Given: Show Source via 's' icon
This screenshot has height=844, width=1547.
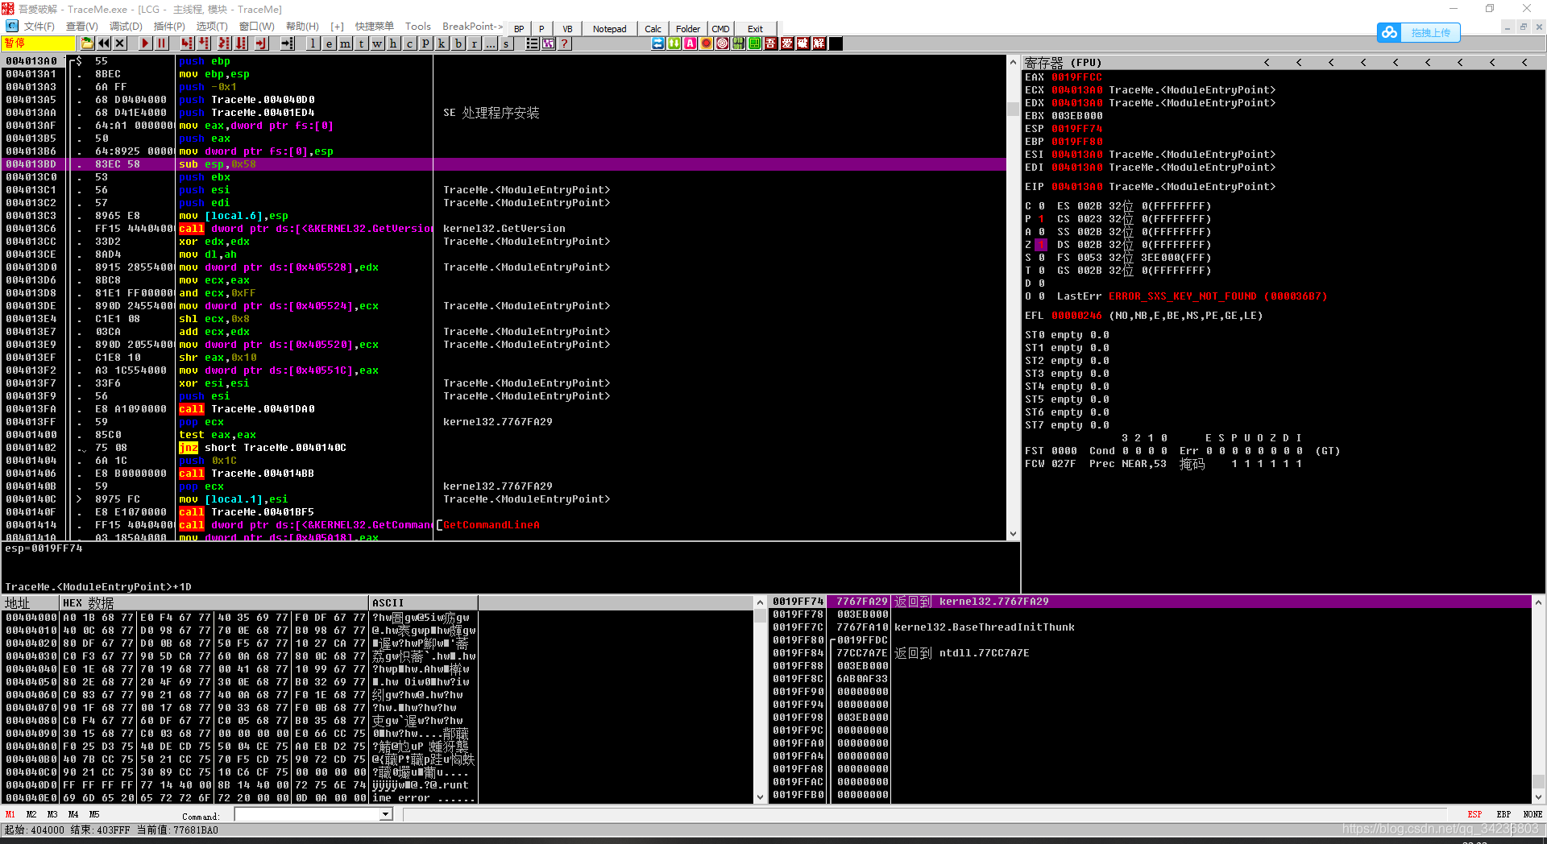Looking at the screenshot, I should tap(506, 43).
